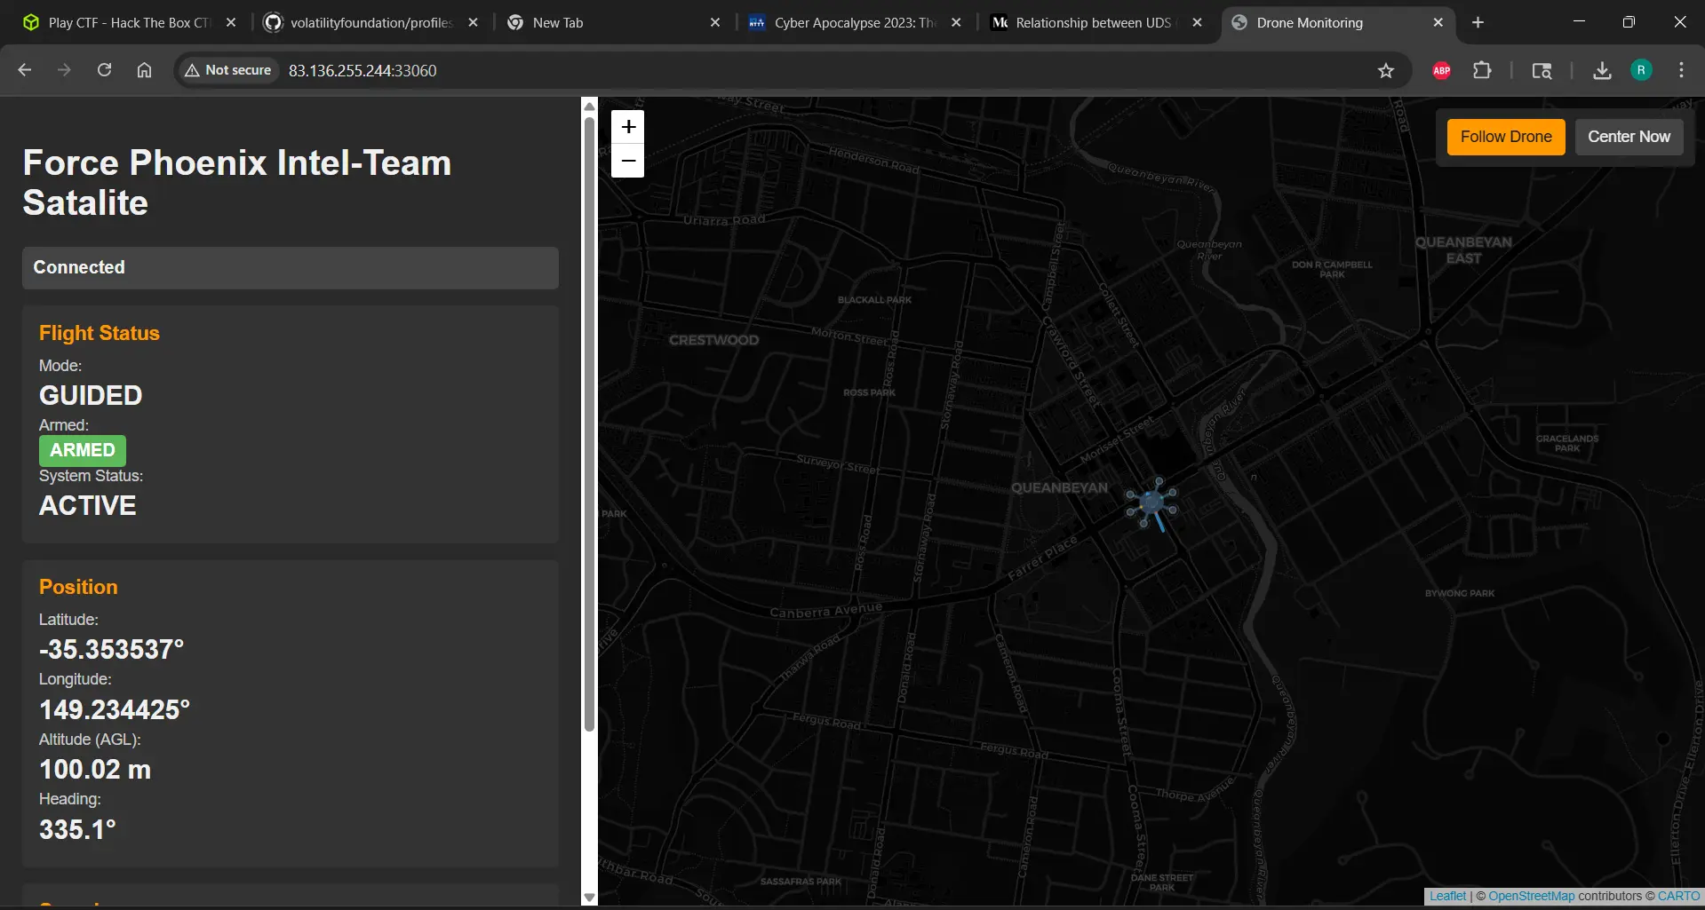Screen dimensions: 1705x910
Task: Click the Center Now button
Action: 1629,137
